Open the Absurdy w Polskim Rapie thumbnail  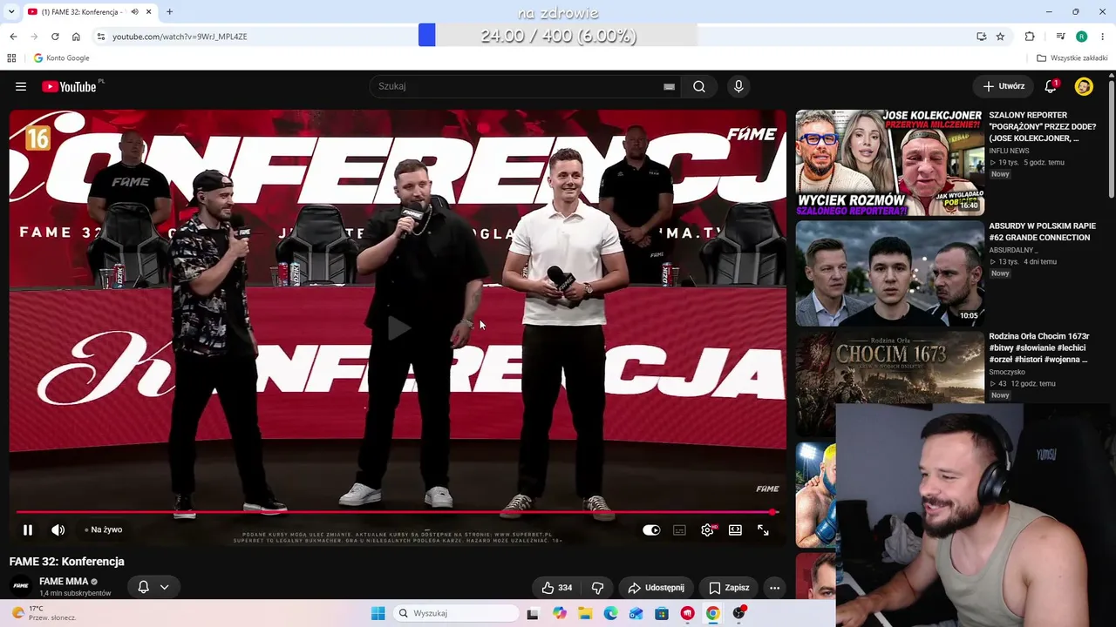(x=889, y=273)
